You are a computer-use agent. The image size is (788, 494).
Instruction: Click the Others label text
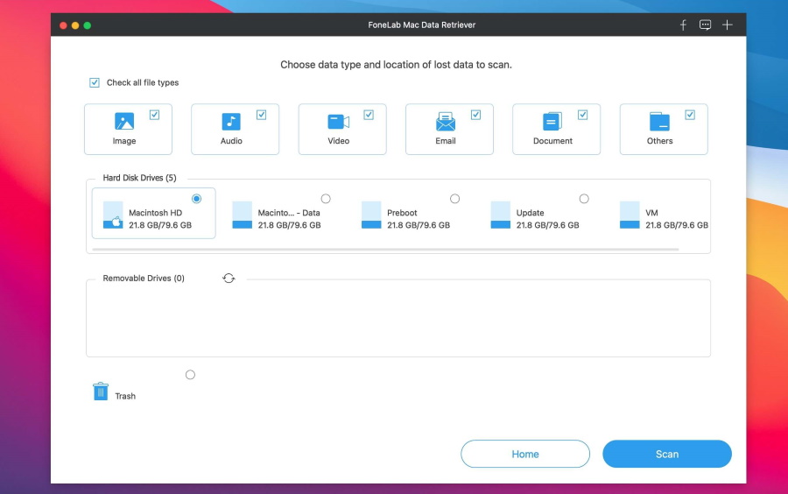pos(659,141)
